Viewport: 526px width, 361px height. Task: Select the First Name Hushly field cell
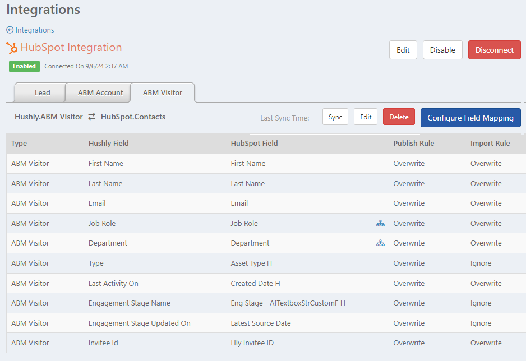(x=105, y=163)
